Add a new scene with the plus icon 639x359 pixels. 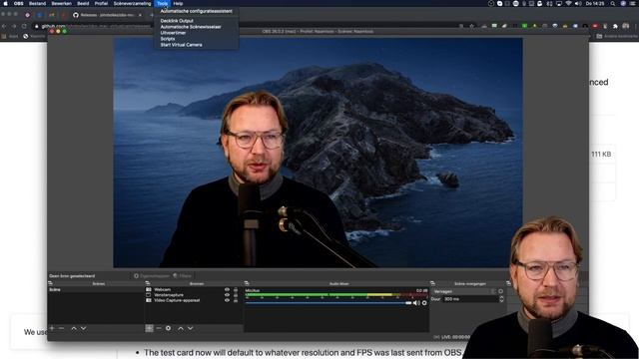point(52,328)
